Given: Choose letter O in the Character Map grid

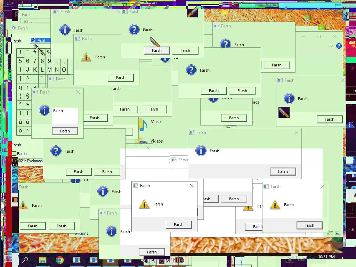Looking at the screenshot, I should [x=64, y=70].
